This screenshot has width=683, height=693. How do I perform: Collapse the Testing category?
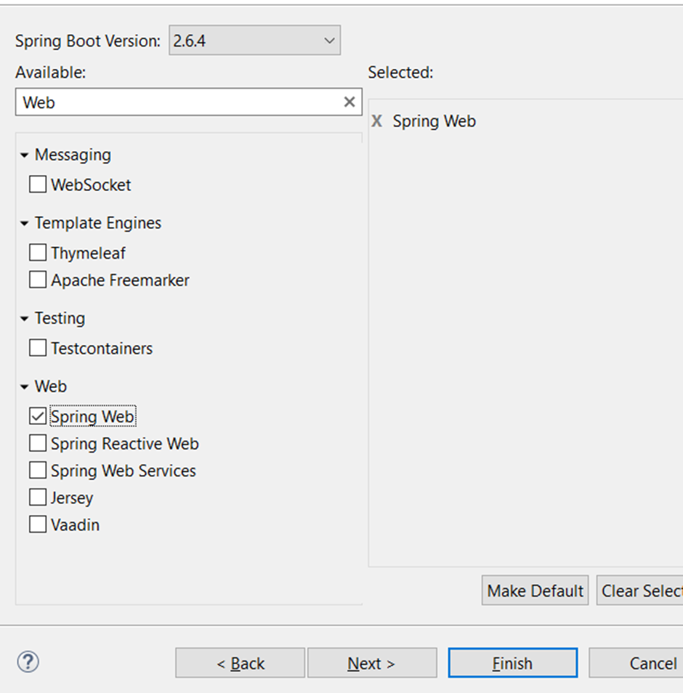[24, 318]
